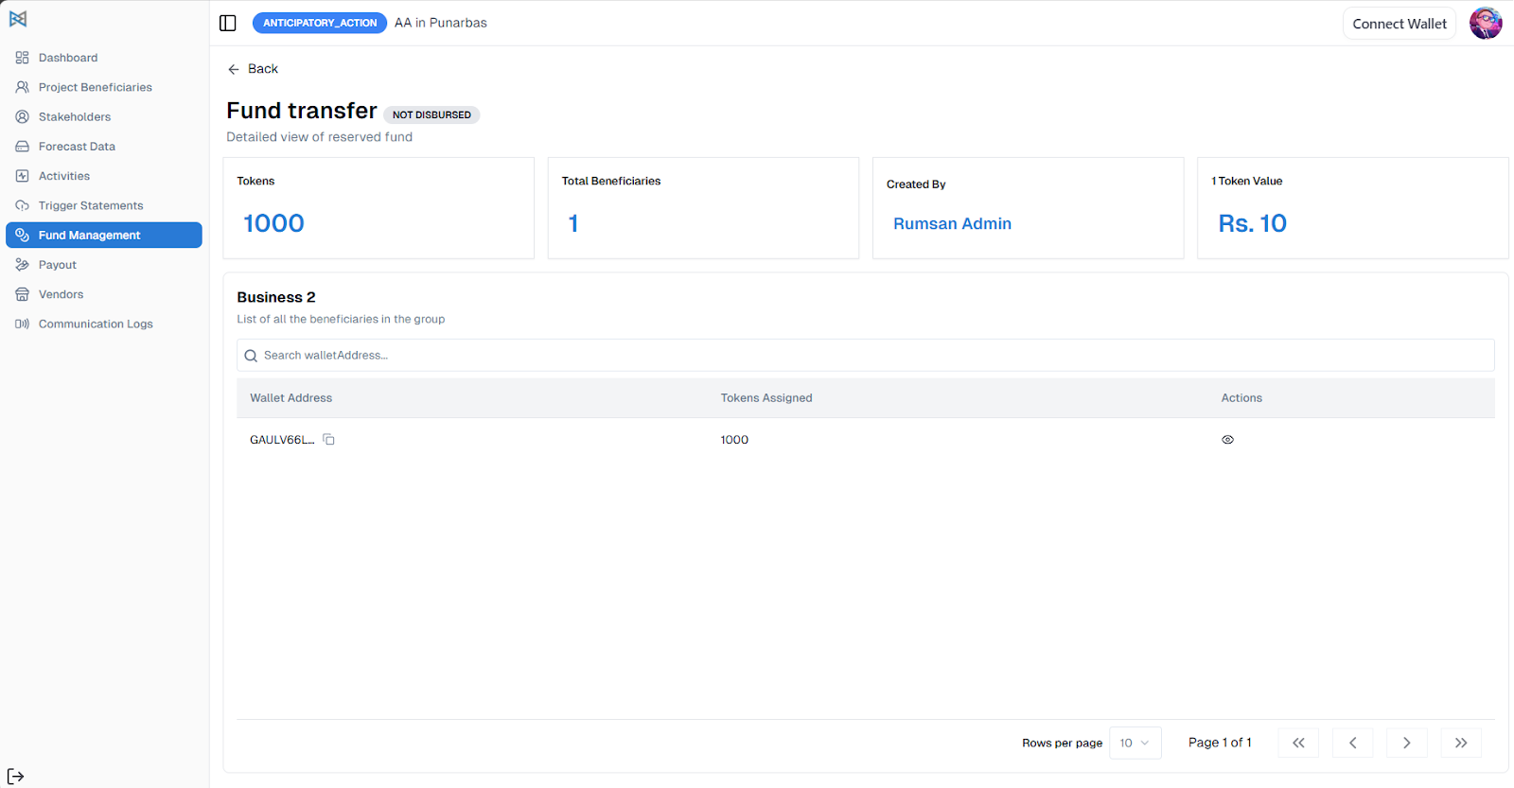The height and width of the screenshot is (788, 1514).
Task: Click the Actions column header
Action: pyautogui.click(x=1241, y=398)
